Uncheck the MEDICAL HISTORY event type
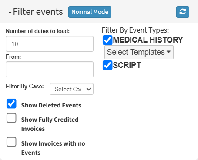The image size is (198, 160). pos(107,40)
